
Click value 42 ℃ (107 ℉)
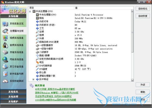click(x=83, y=69)
